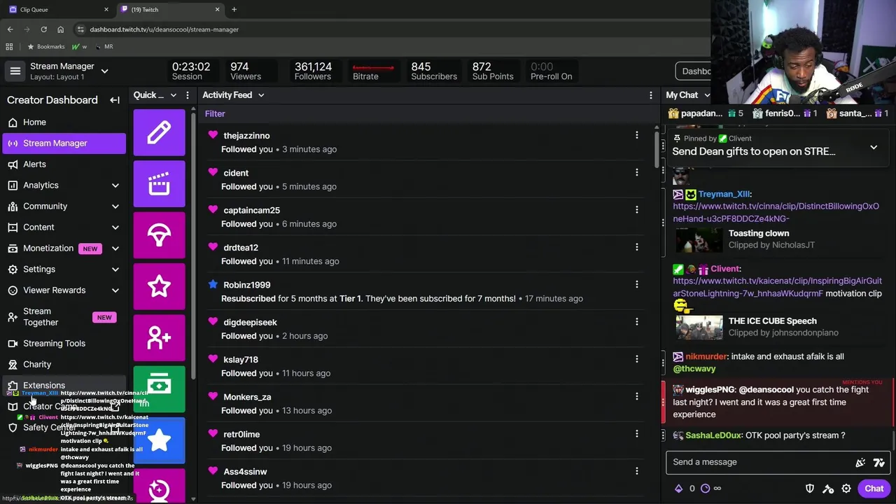896x504 pixels.
Task: Expand the Settings sidebar section
Action: tap(115, 269)
